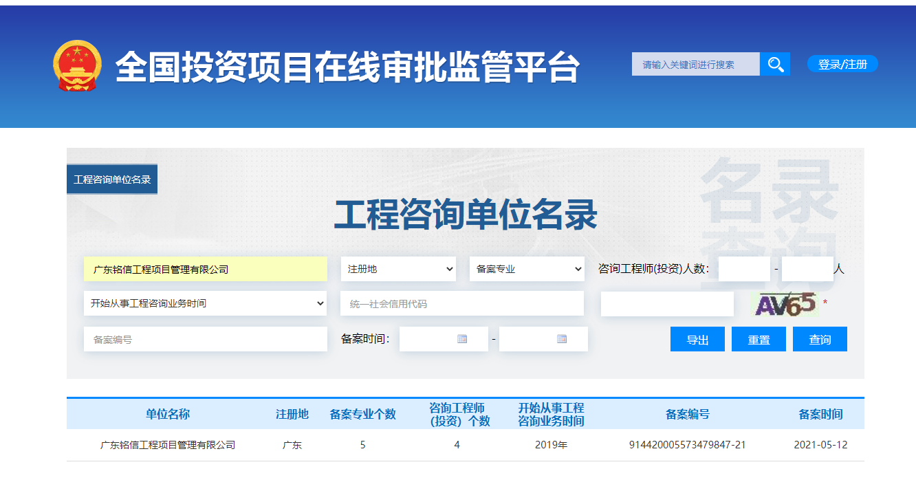Click the 查询 button to search
The image size is (916, 502).
(x=820, y=338)
